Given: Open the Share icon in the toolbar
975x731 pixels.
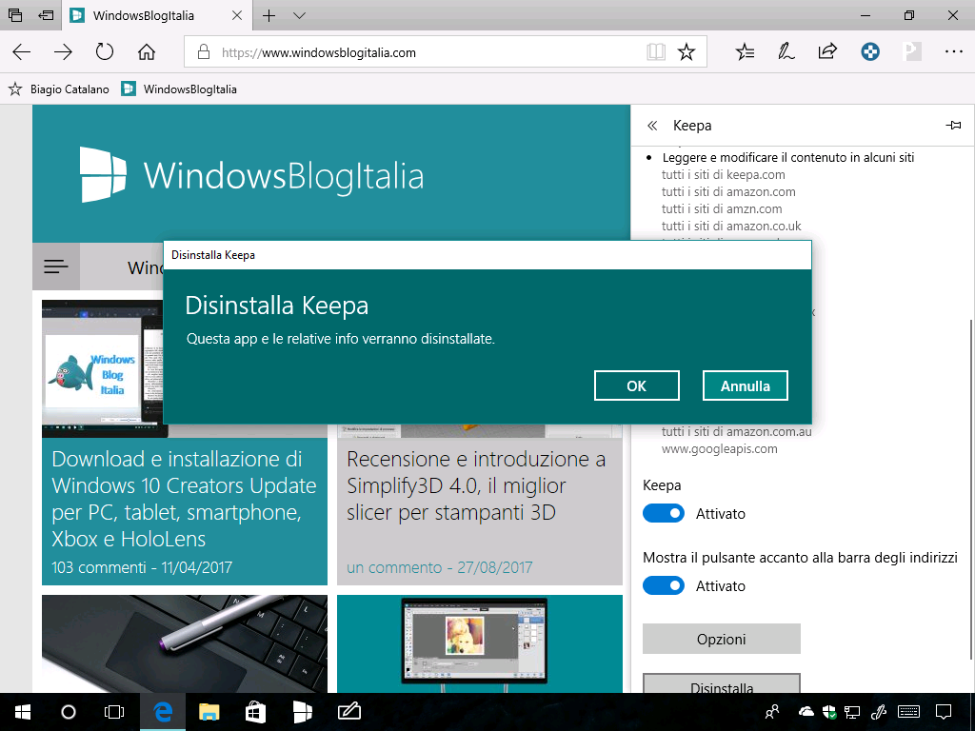Looking at the screenshot, I should coord(827,52).
